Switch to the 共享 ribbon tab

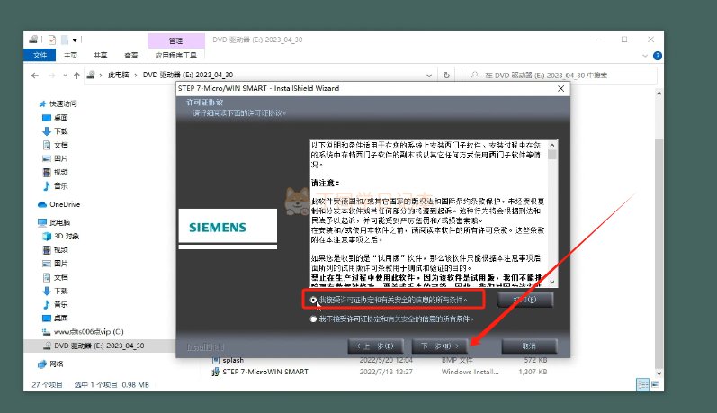coord(100,56)
